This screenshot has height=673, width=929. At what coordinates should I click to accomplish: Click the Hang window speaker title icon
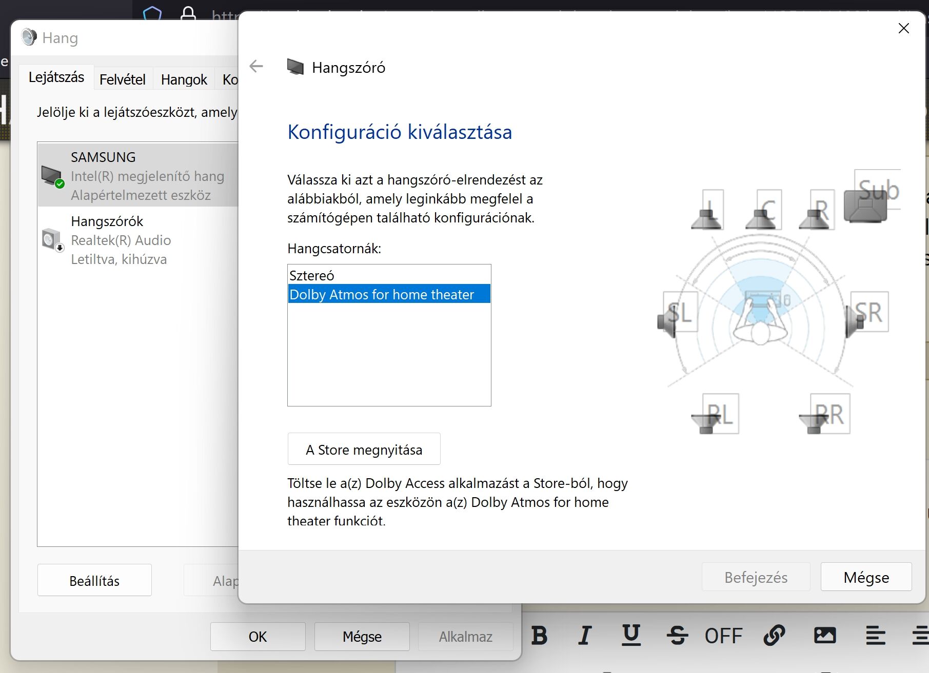29,37
